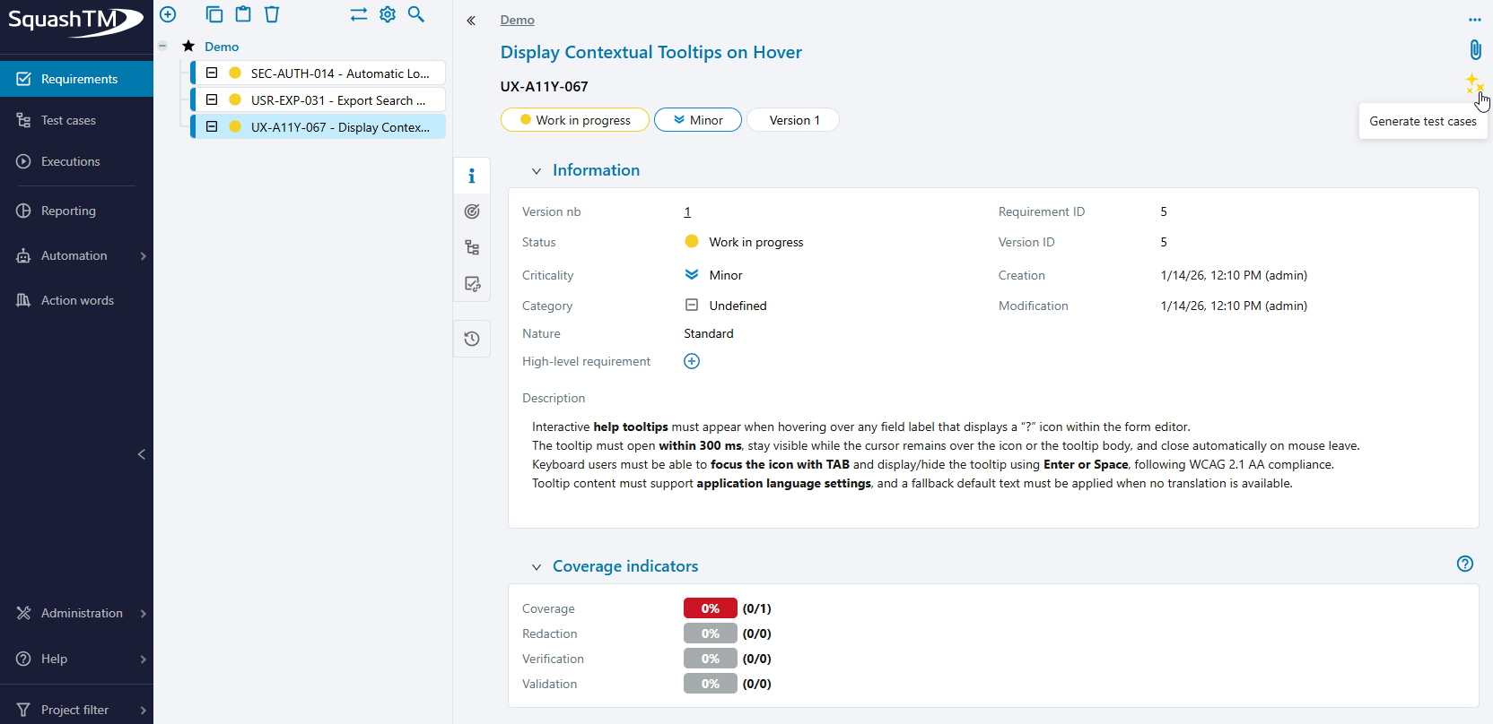
Task: Click the description text area
Action: (993, 455)
